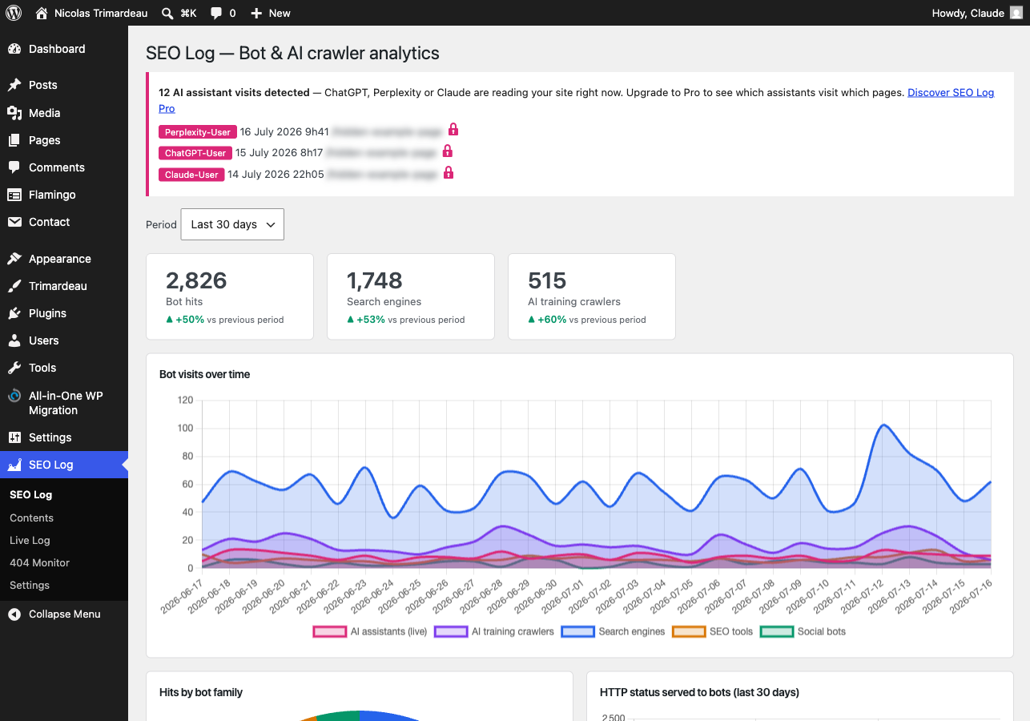Open the Live Log submenu item

(30, 541)
